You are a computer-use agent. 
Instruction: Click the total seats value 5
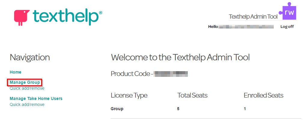178,109
